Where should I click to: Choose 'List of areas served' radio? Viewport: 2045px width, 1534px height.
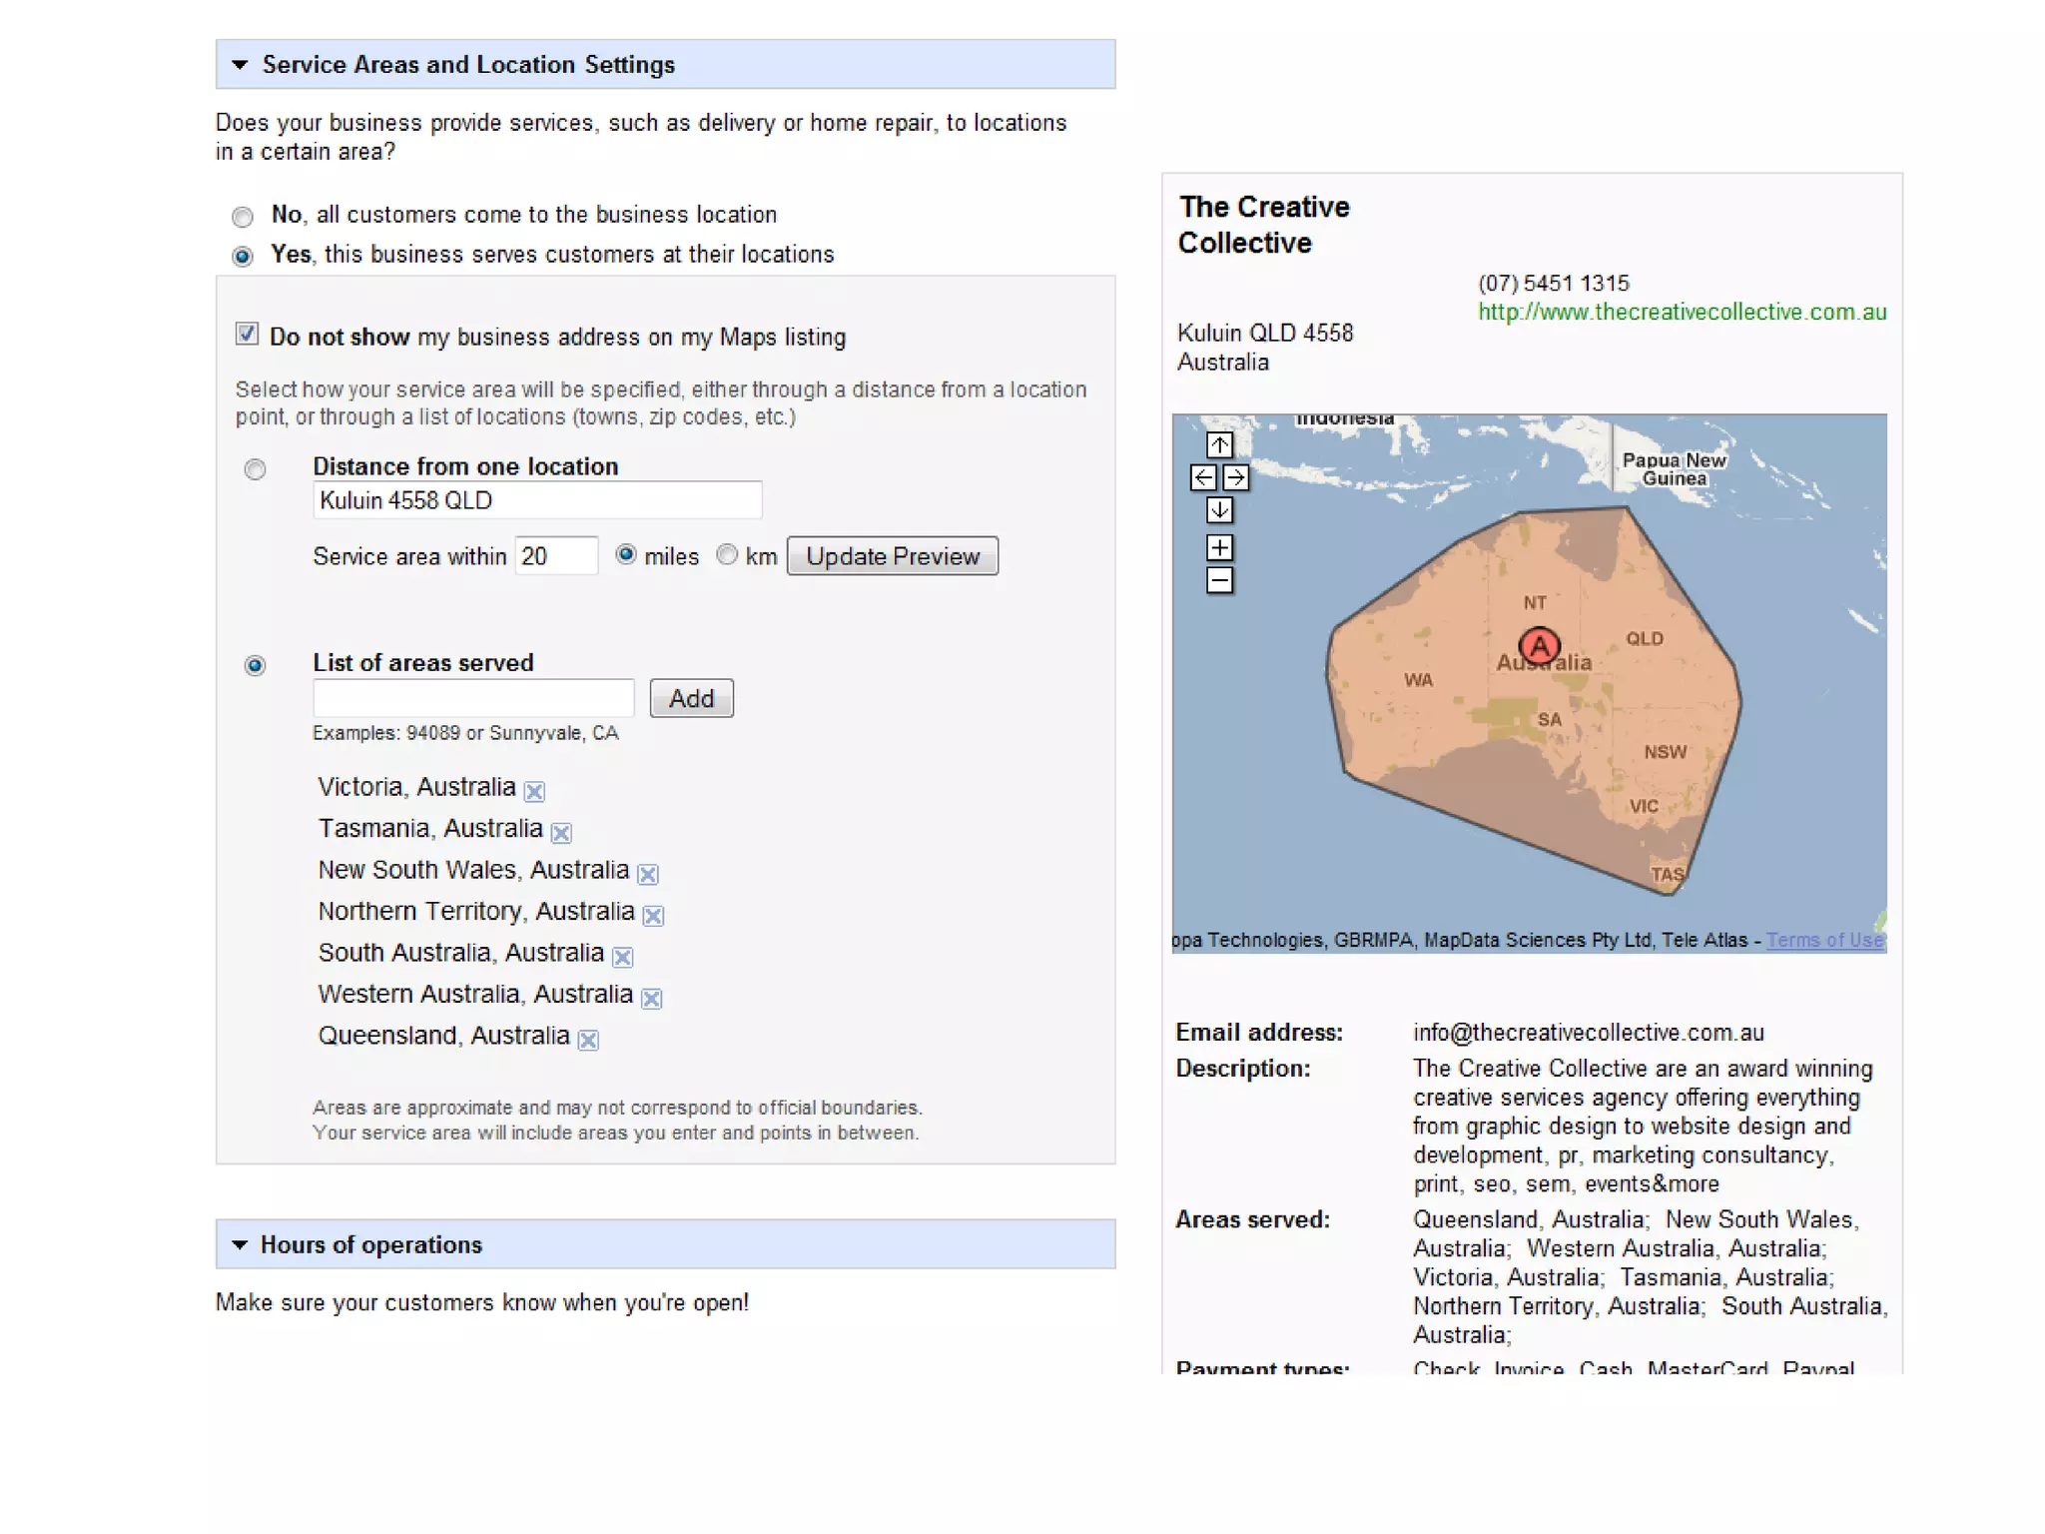tap(256, 665)
